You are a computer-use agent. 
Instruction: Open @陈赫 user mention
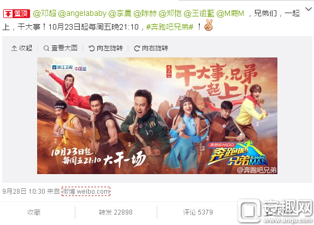point(145,14)
